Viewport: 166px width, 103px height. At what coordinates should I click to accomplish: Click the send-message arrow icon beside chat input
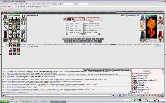[113, 96]
